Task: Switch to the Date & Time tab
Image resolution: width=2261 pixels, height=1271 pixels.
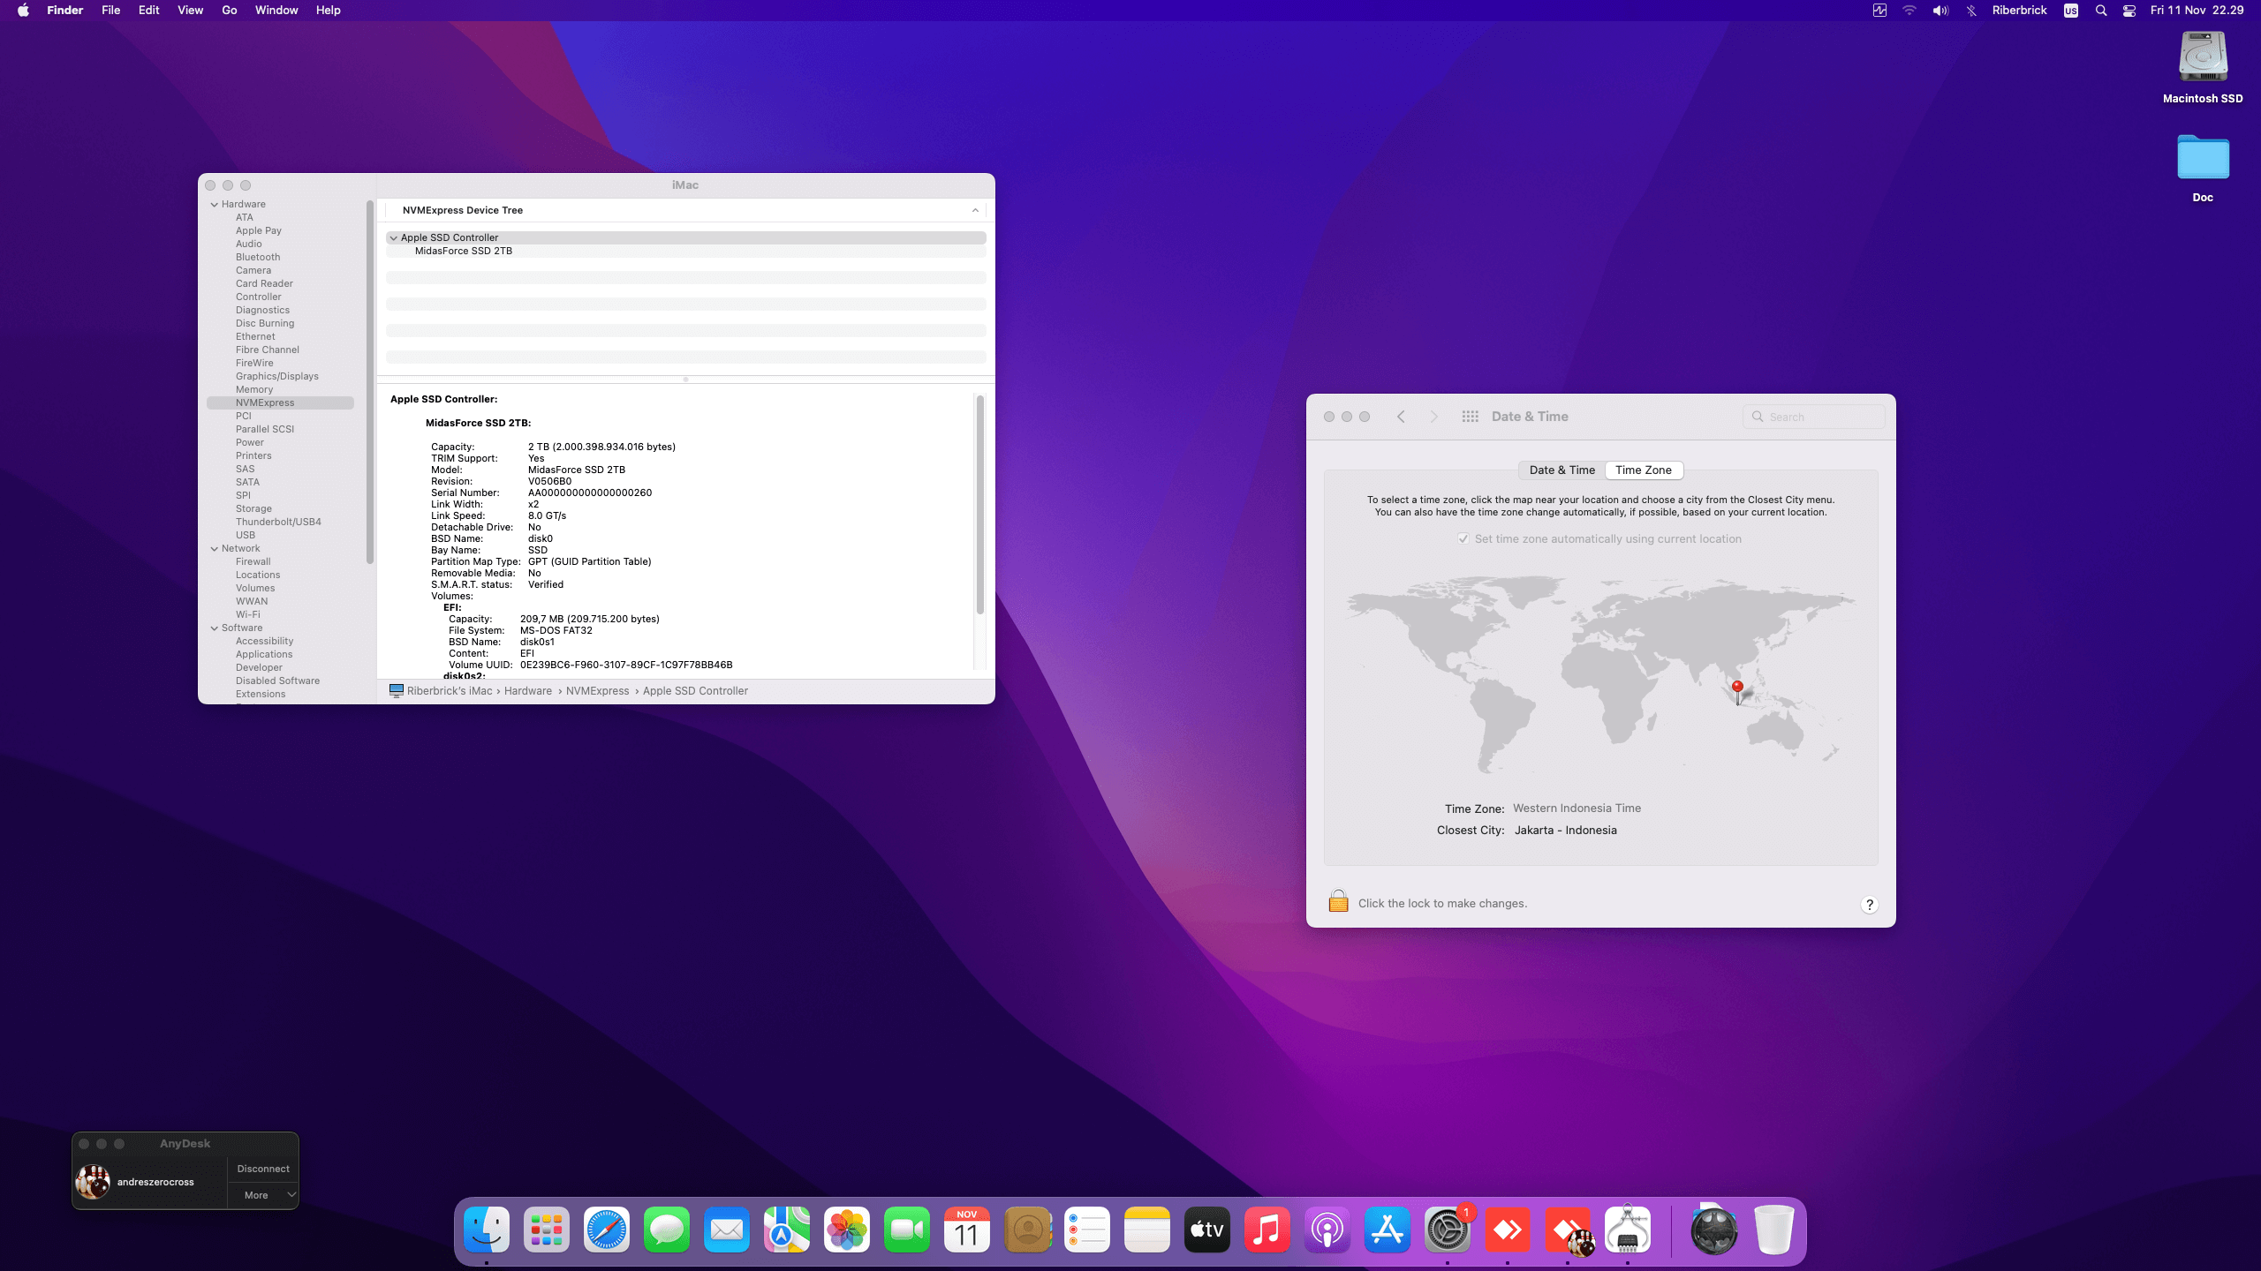Action: coord(1562,470)
